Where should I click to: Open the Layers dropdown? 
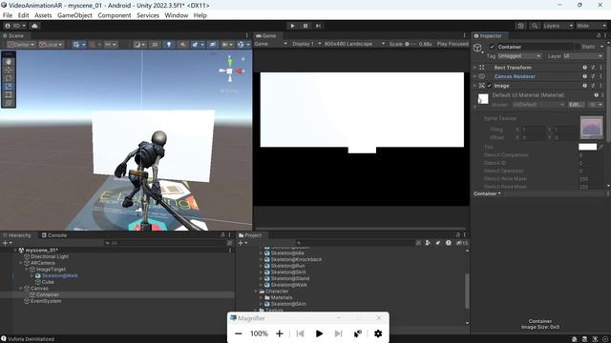click(x=558, y=26)
